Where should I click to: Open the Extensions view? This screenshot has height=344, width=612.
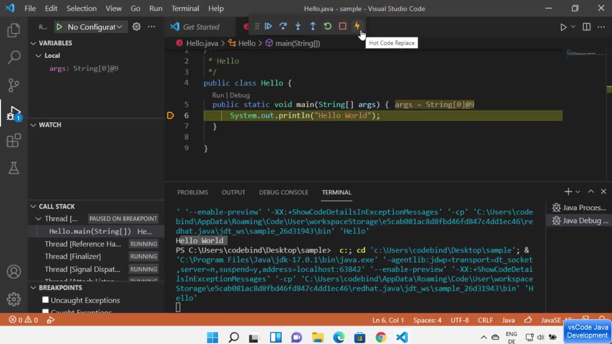13,140
